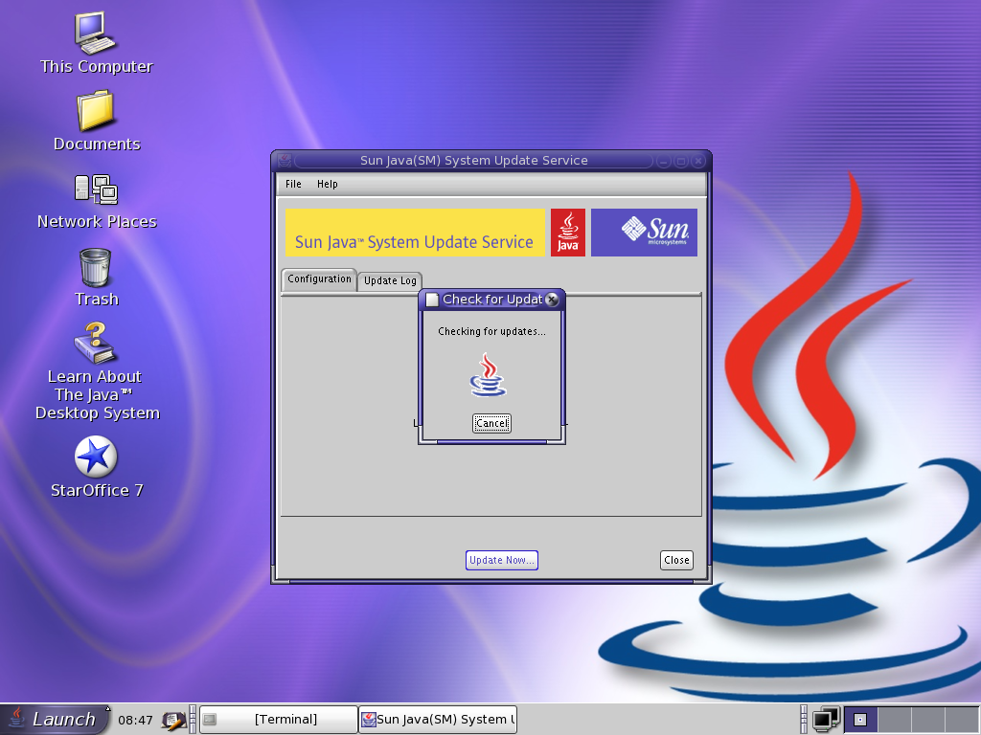Viewport: 981px width, 735px height.
Task: Click the notepad pencil panel icon
Action: pyautogui.click(x=173, y=720)
